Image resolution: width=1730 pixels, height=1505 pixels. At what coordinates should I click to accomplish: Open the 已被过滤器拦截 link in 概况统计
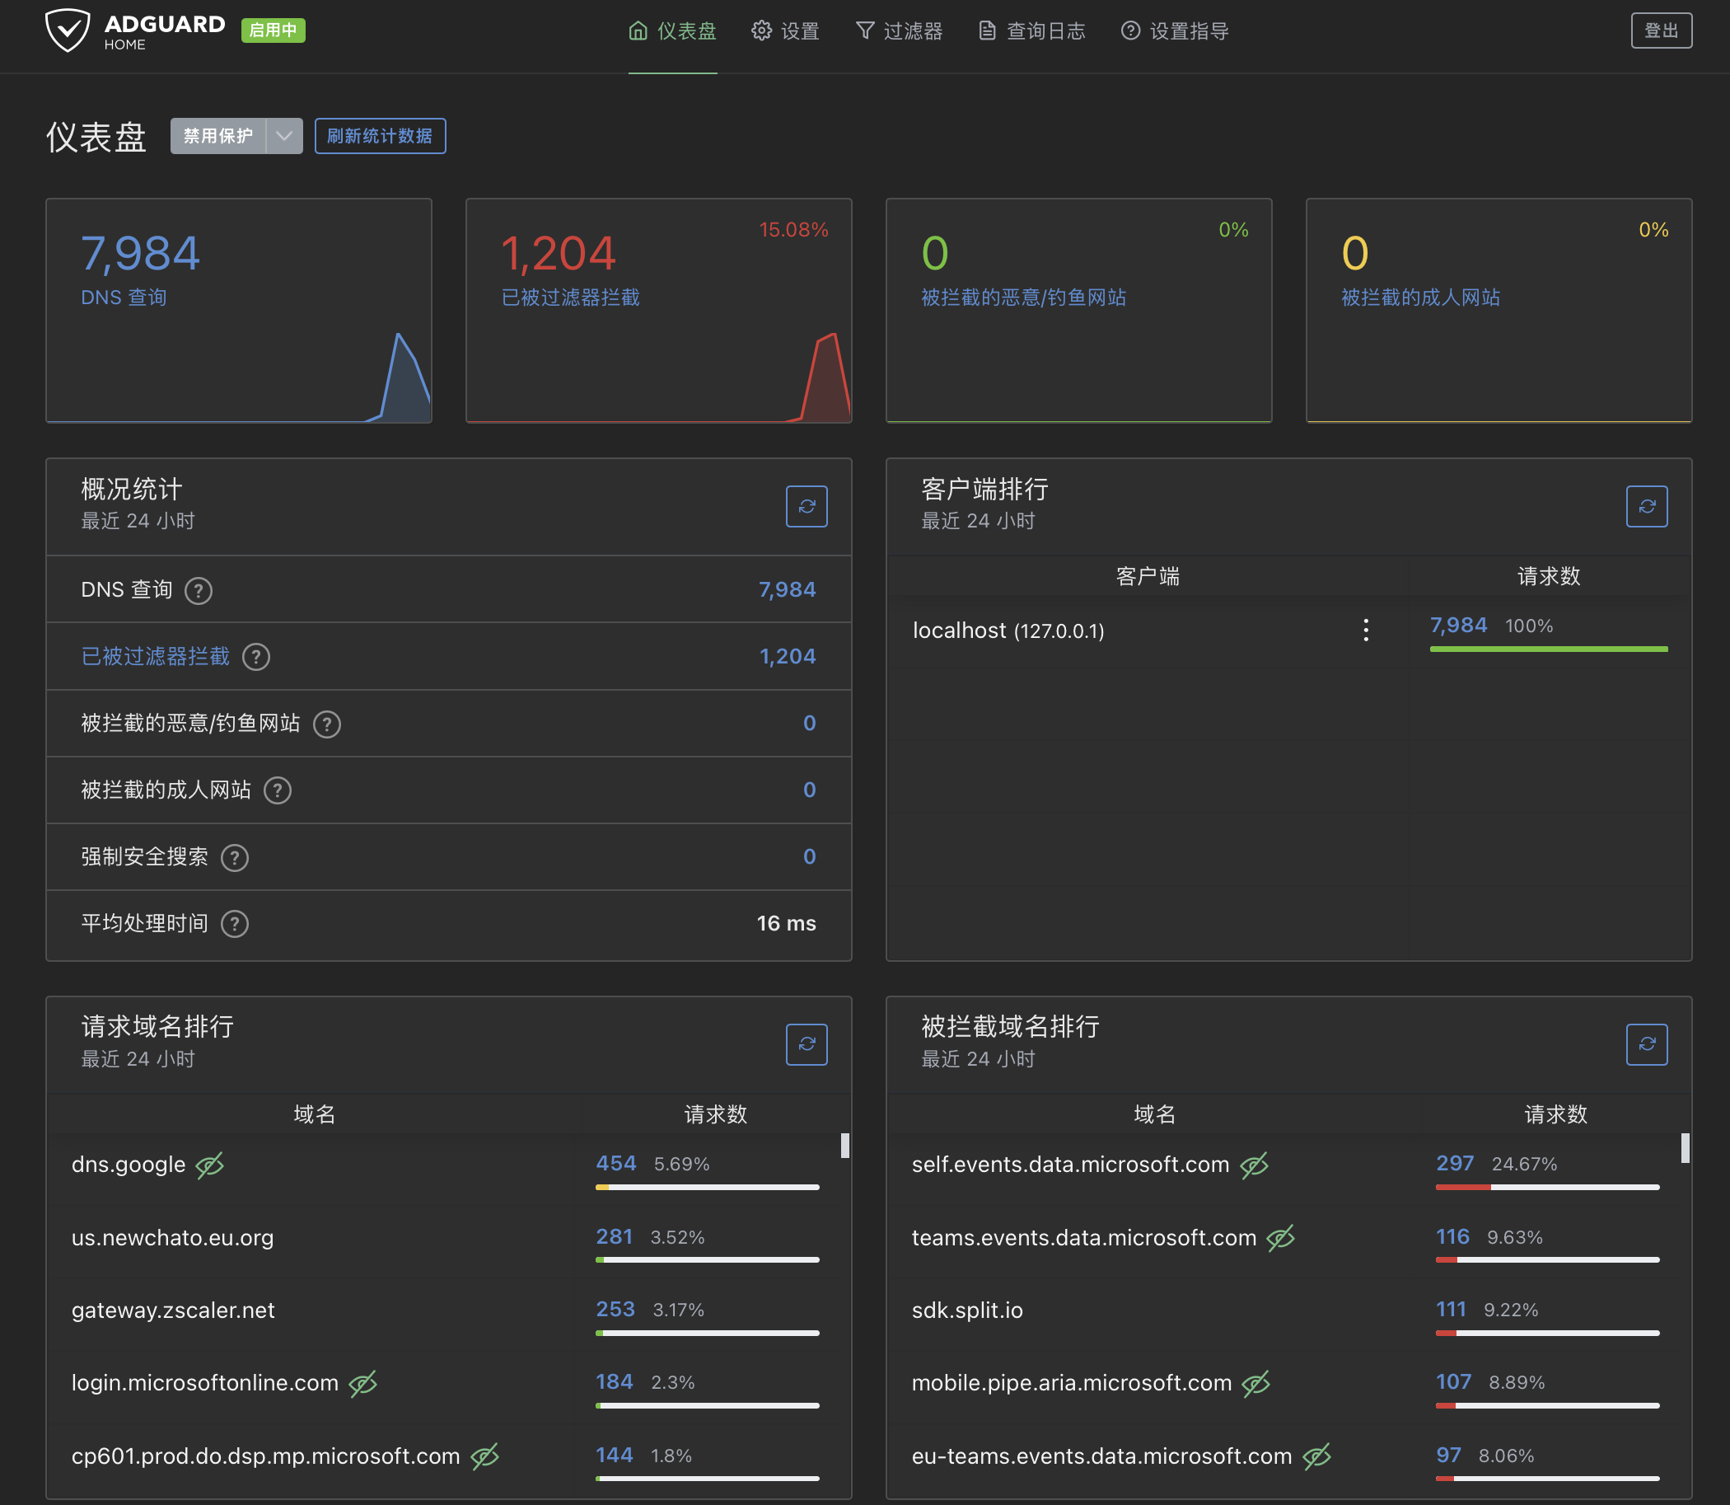coord(156,657)
